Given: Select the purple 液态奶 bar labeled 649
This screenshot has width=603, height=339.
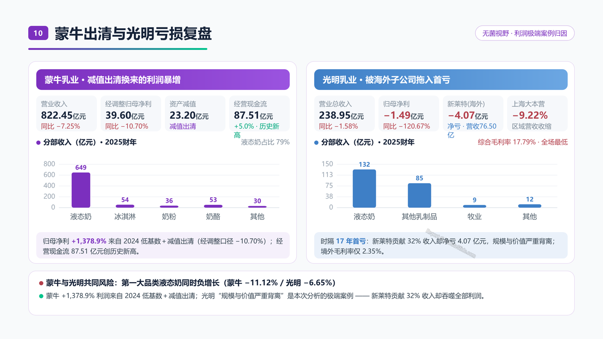Looking at the screenshot, I should click(81, 190).
